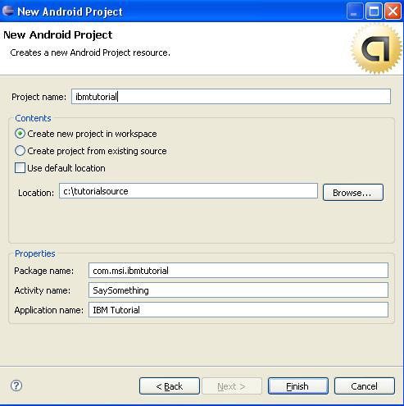This screenshot has width=404, height=406.
Task: Click the Contents group label
Action: tap(33, 118)
